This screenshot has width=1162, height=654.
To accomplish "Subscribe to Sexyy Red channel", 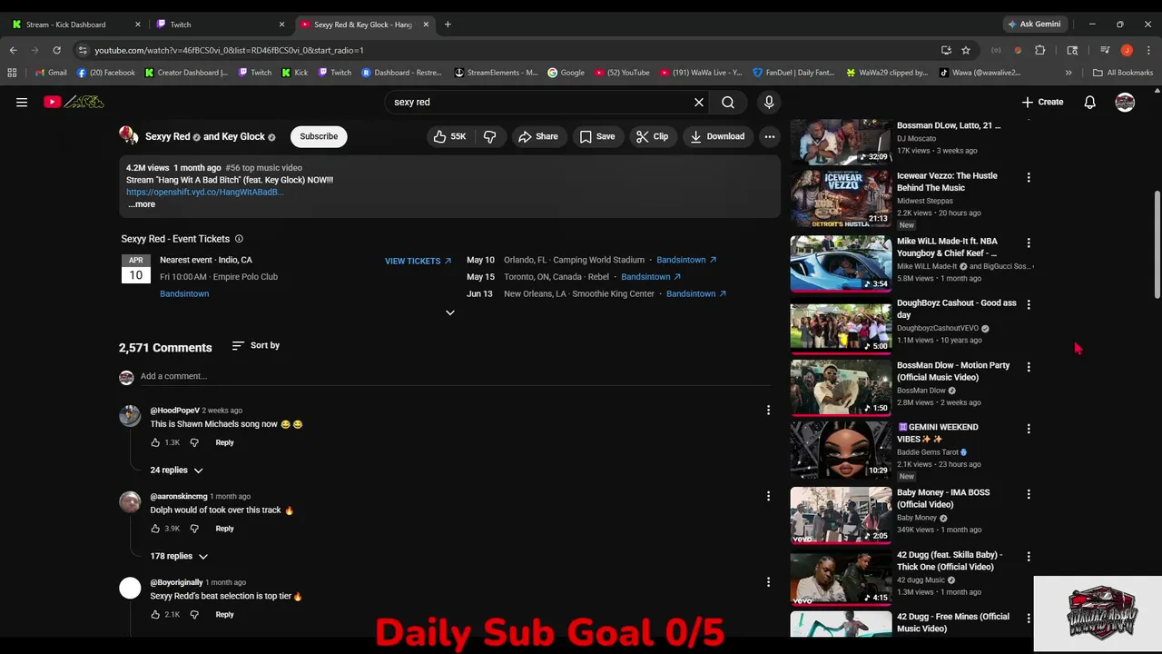I will click(319, 136).
